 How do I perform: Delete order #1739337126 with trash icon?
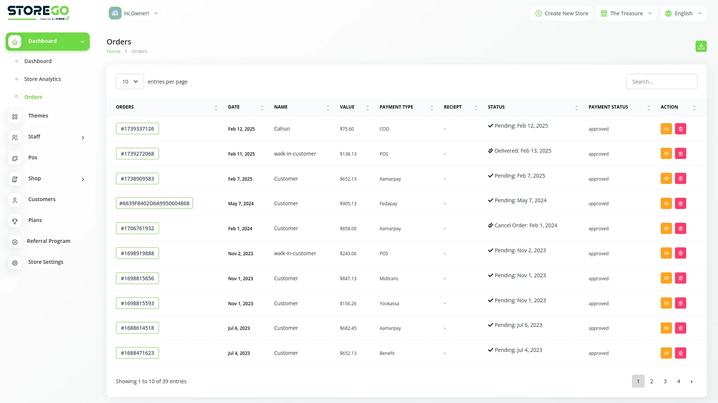(x=680, y=129)
